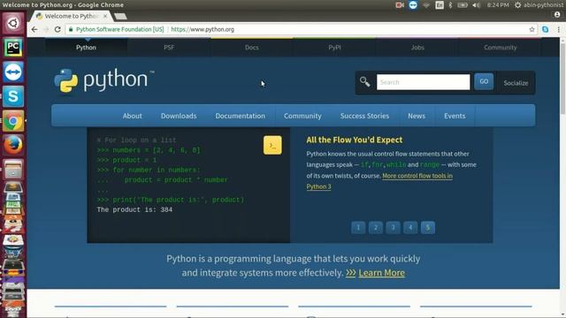Click Google Chrome dock icon
566x318 pixels.
coord(13,121)
